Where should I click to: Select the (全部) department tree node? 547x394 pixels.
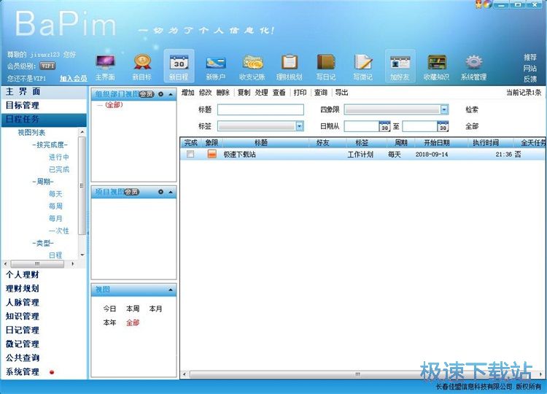tap(114, 104)
